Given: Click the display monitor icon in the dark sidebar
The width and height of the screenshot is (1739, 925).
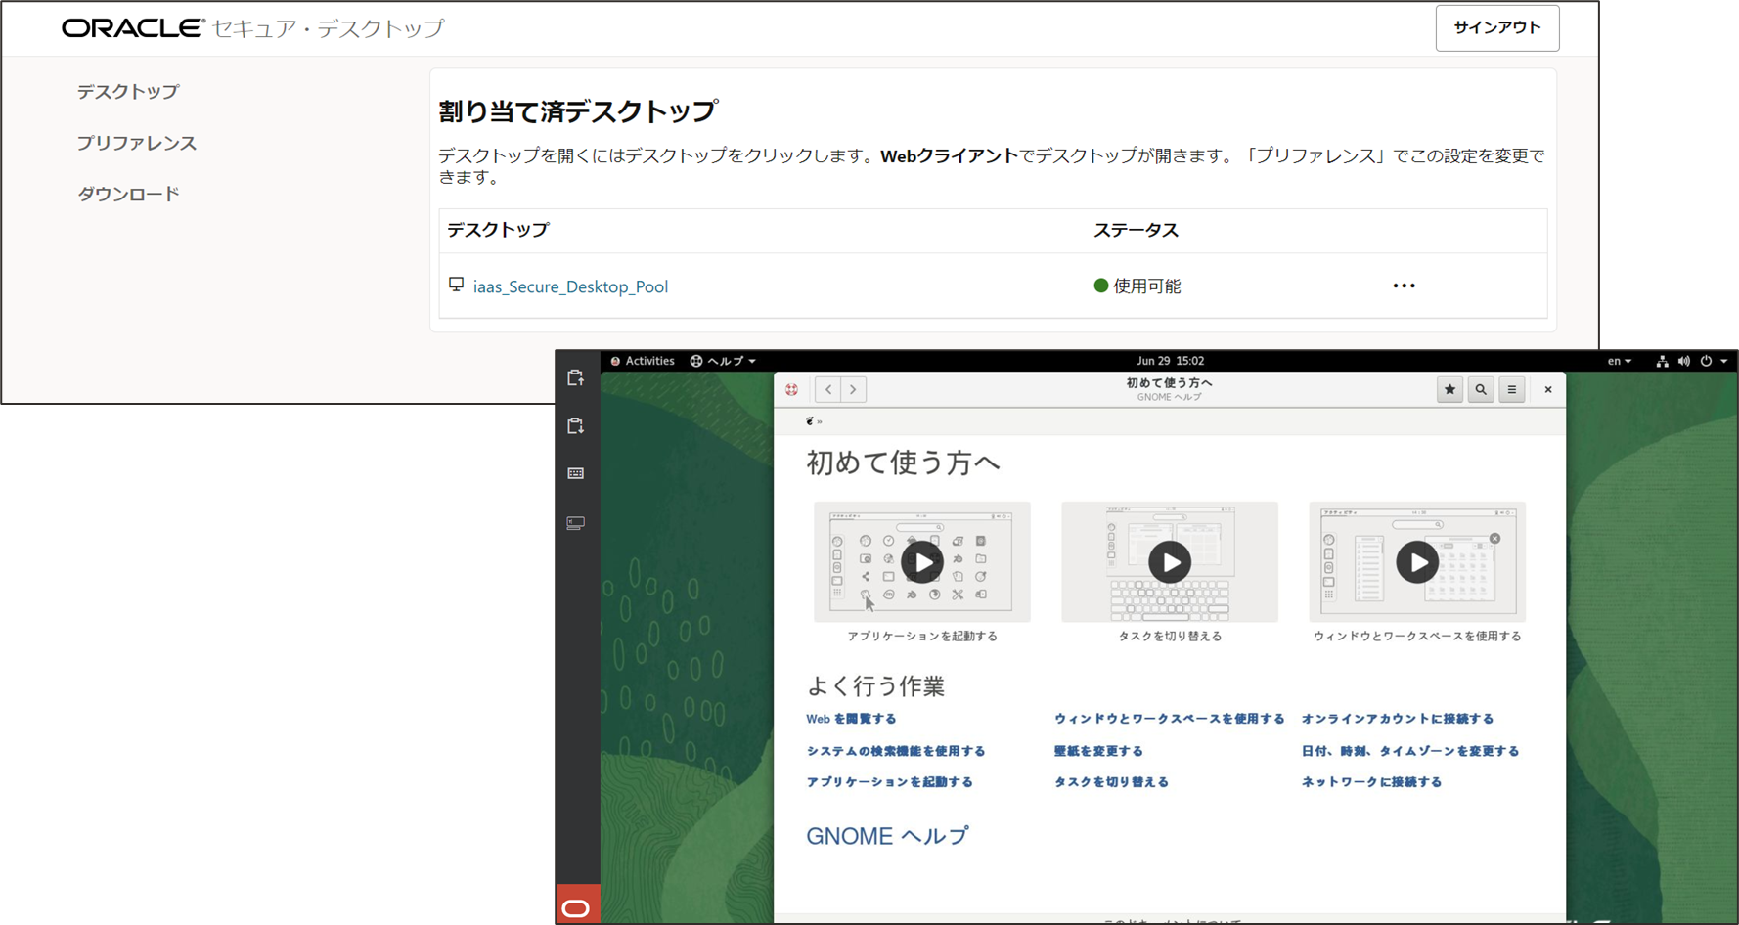Looking at the screenshot, I should click(575, 523).
